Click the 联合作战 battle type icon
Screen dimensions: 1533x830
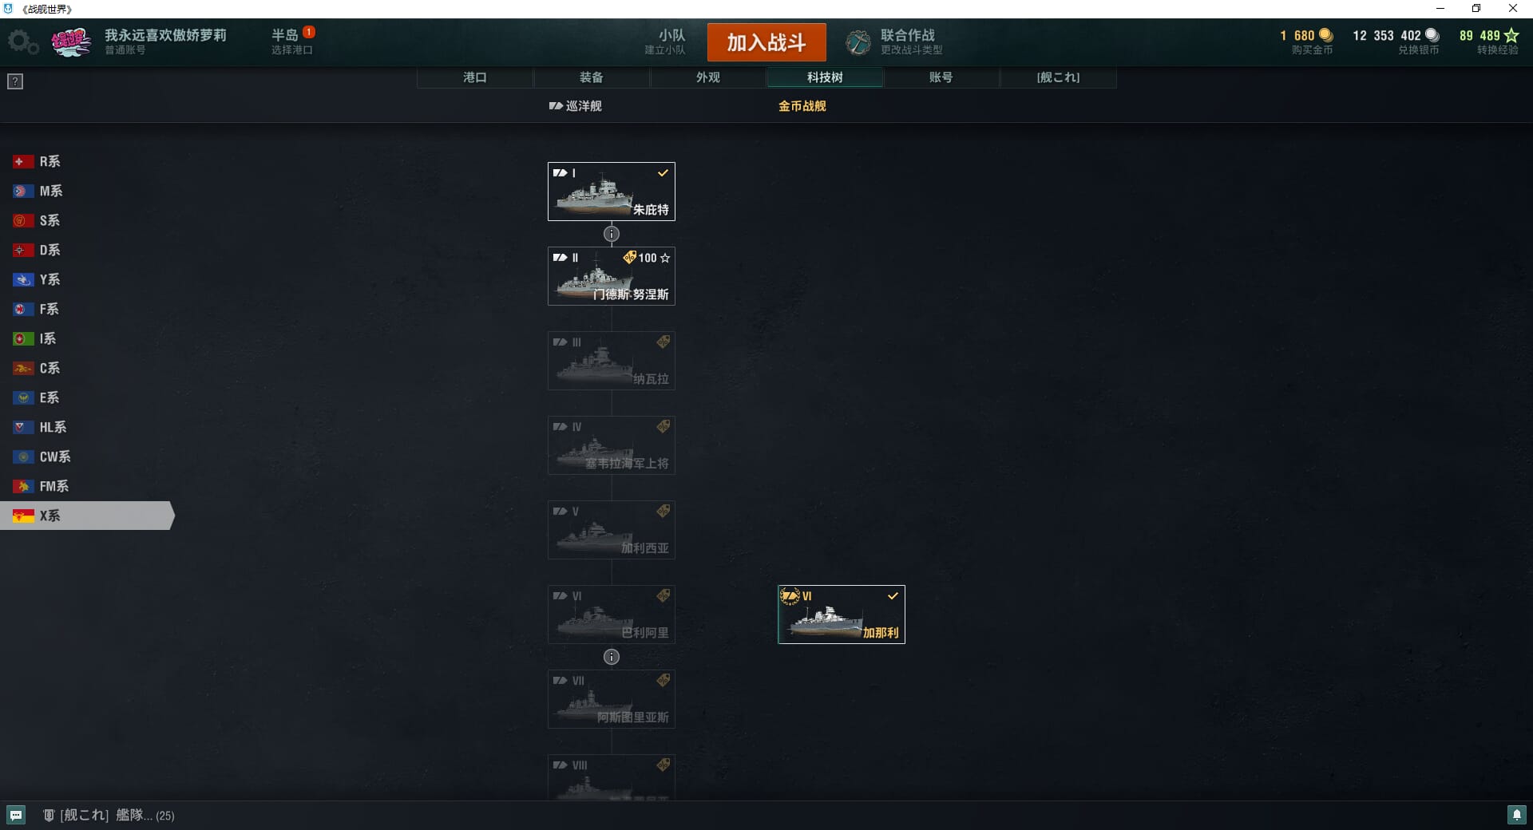pos(858,42)
